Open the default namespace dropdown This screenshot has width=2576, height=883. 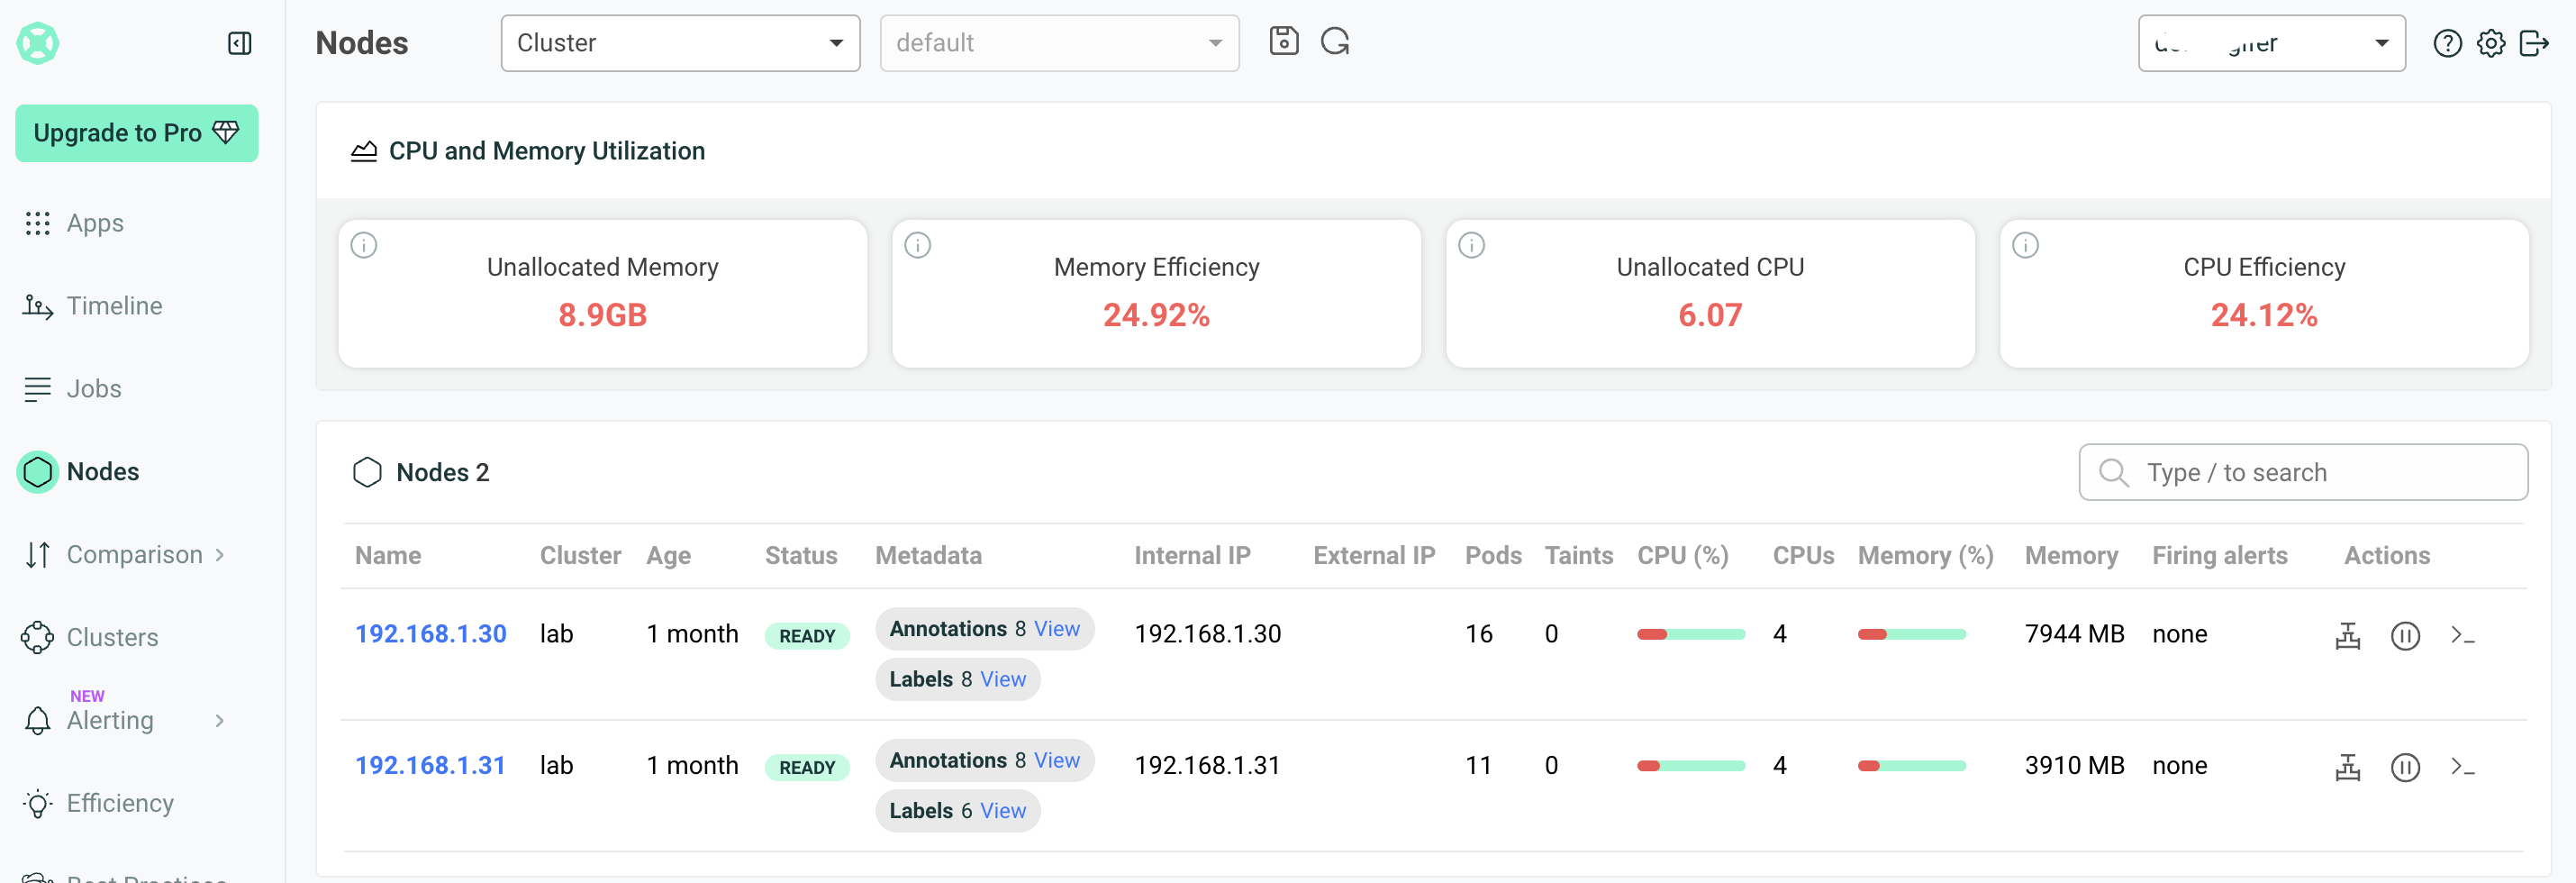point(1059,43)
